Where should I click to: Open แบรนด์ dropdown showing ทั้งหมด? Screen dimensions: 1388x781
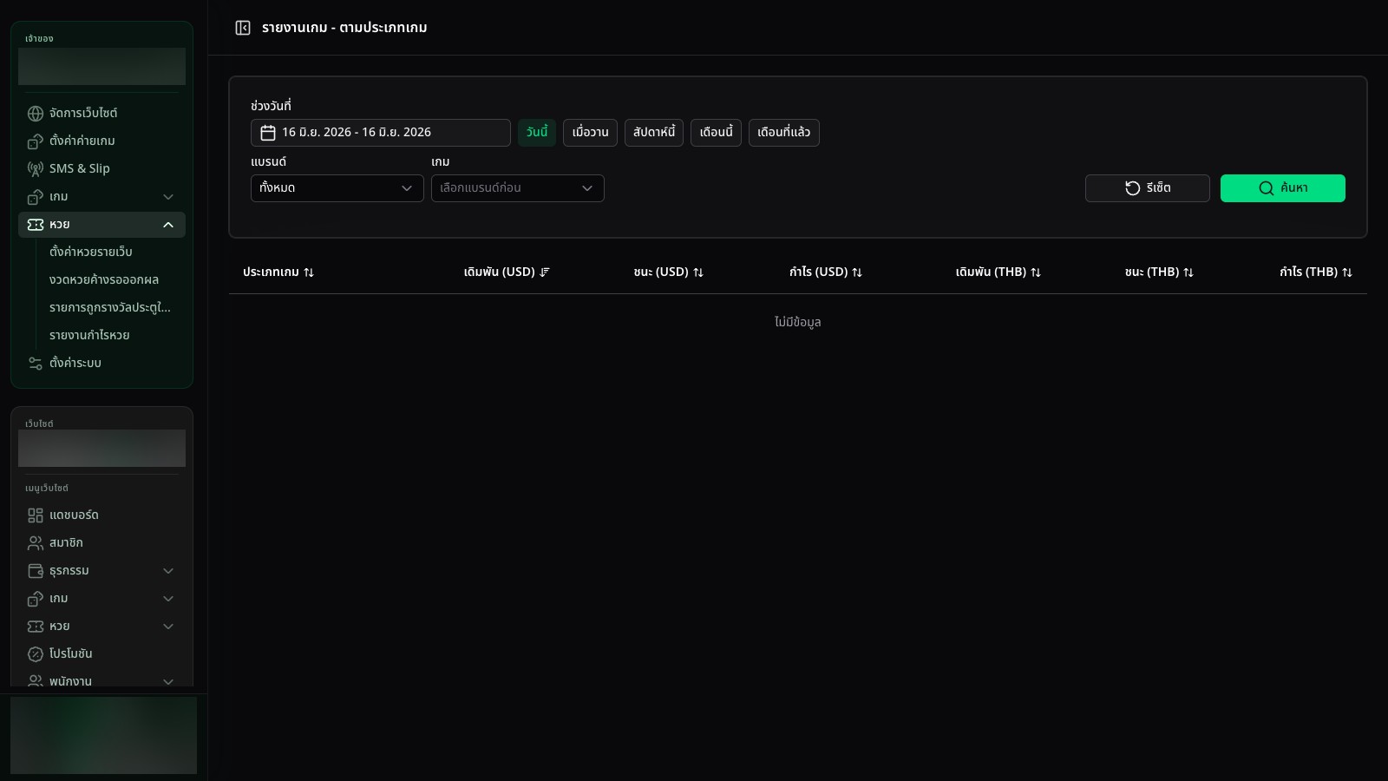point(337,188)
